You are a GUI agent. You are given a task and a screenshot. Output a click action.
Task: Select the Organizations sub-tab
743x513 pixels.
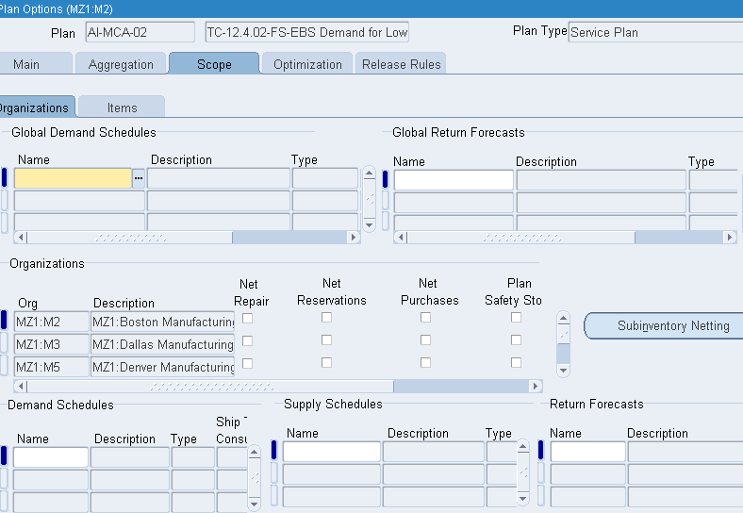coord(37,108)
